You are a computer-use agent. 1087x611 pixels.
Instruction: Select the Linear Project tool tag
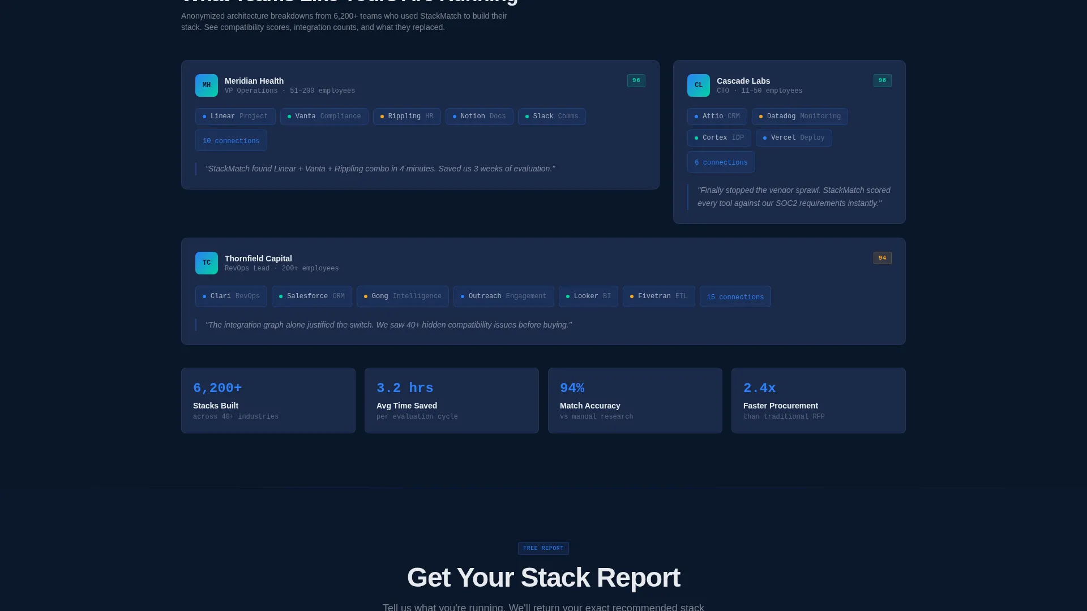click(x=236, y=117)
